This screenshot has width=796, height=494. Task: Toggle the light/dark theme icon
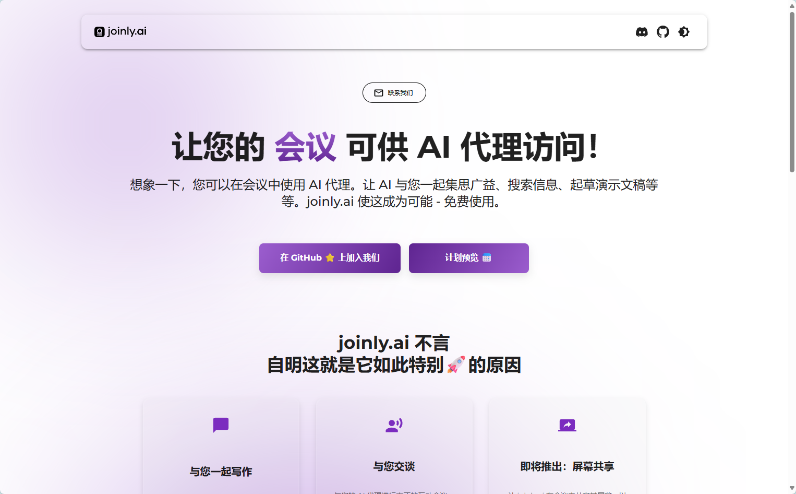(x=684, y=32)
